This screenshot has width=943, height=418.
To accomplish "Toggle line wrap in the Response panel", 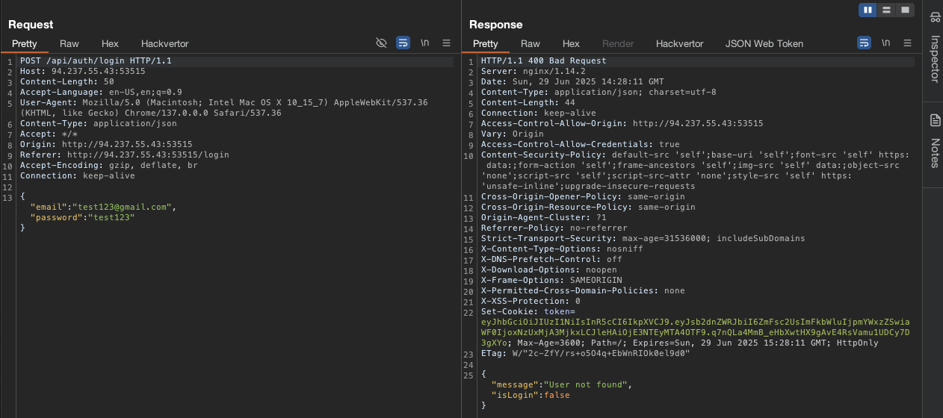I will tap(864, 43).
